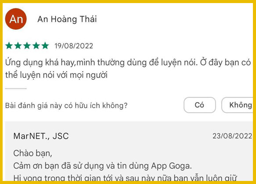Click the helpfulness question text

click(x=66, y=106)
